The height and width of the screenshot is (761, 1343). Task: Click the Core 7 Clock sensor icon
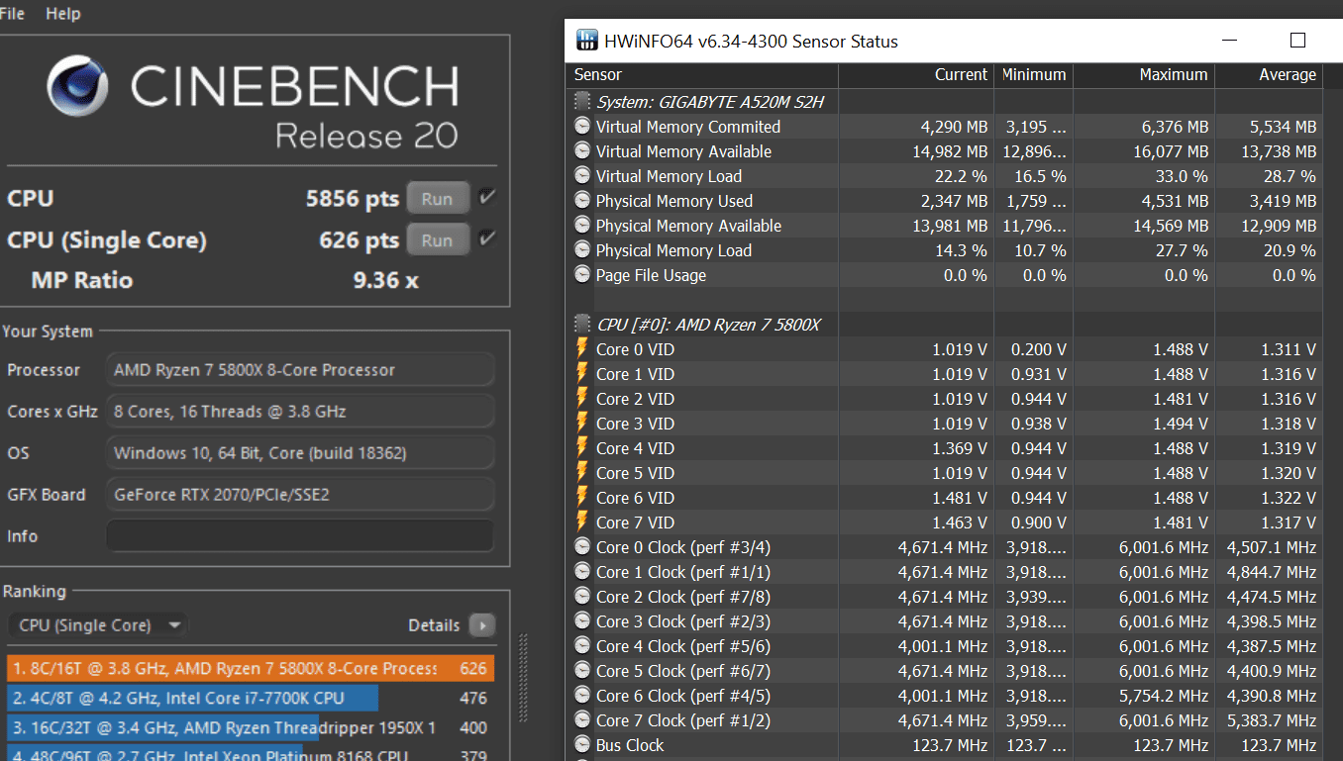coord(582,720)
